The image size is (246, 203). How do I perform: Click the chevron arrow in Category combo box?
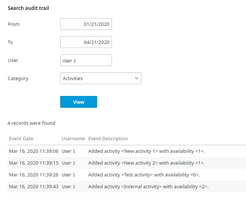(x=137, y=78)
